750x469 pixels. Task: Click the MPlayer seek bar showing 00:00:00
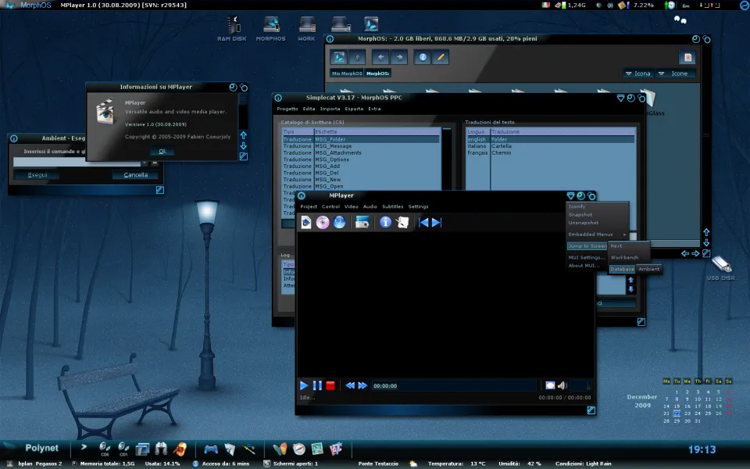(453, 385)
